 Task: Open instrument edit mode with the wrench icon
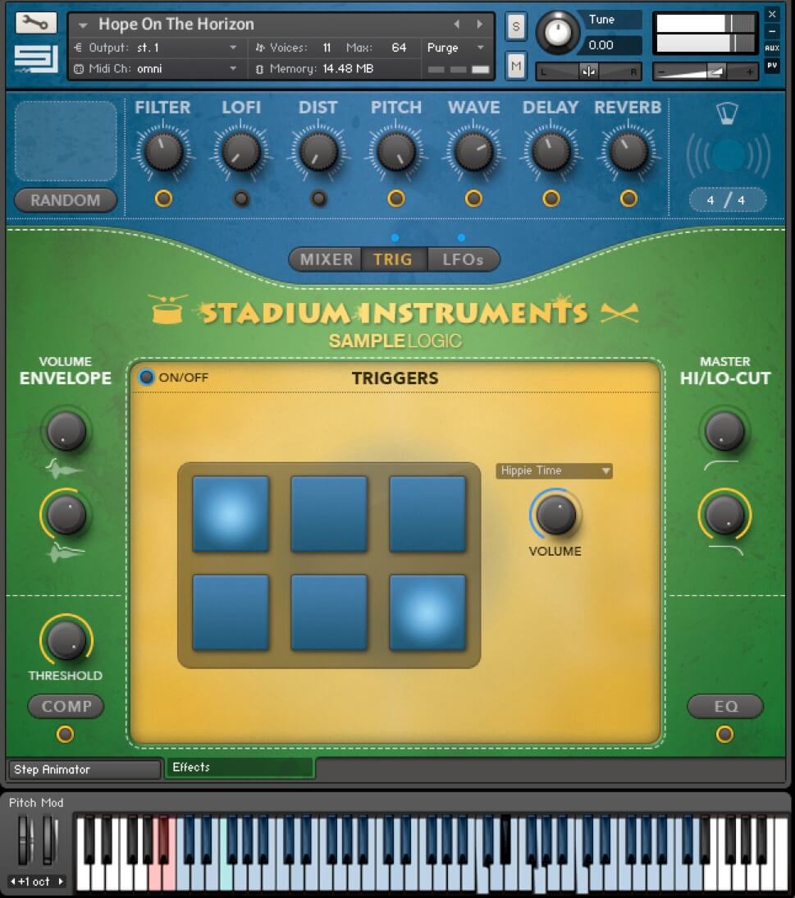coord(36,23)
